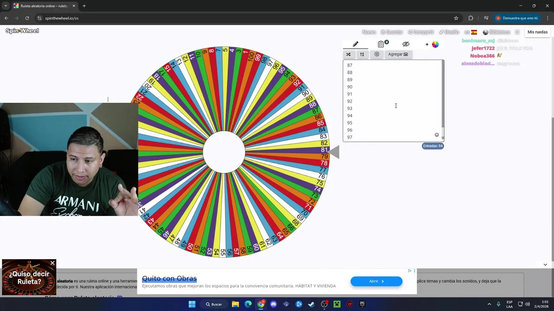This screenshot has width=554, height=311.
Task: Click the Abrir ad button
Action: [376, 281]
